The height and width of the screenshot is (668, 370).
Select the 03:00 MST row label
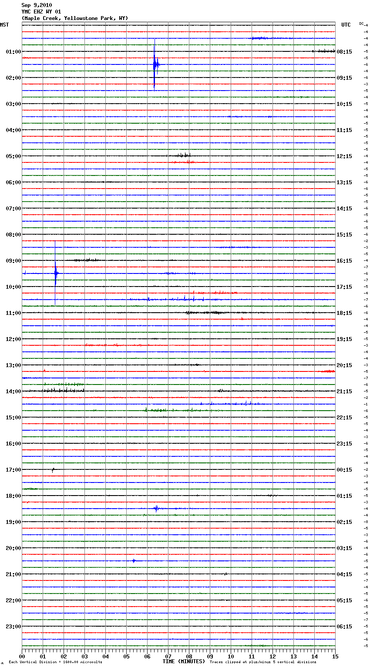13,104
